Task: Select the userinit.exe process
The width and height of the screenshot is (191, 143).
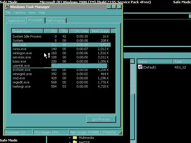Action: click(61, 66)
